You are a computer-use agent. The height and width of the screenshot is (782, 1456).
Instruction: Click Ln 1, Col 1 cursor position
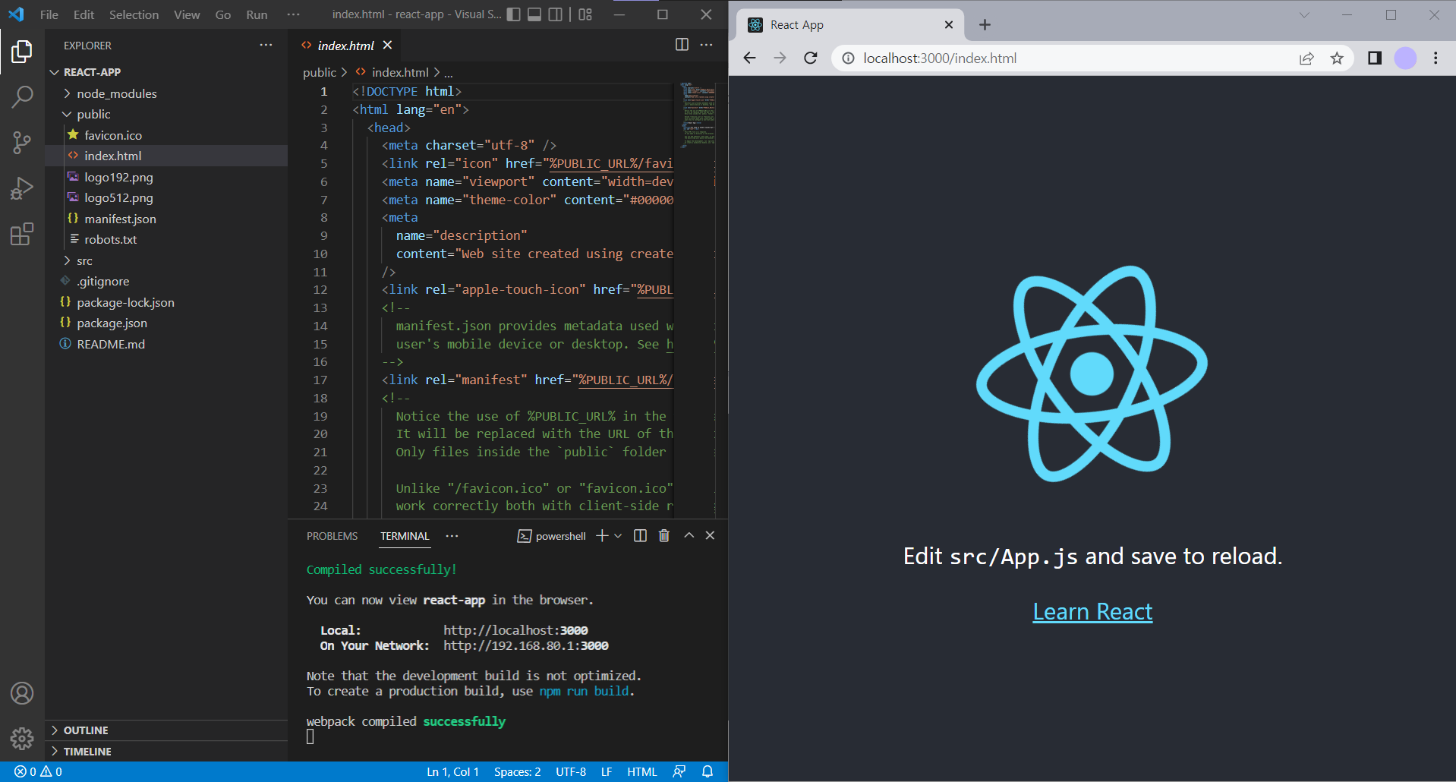coord(452,771)
